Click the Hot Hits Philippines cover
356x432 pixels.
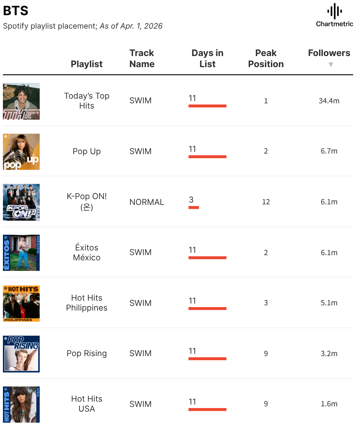(x=21, y=304)
